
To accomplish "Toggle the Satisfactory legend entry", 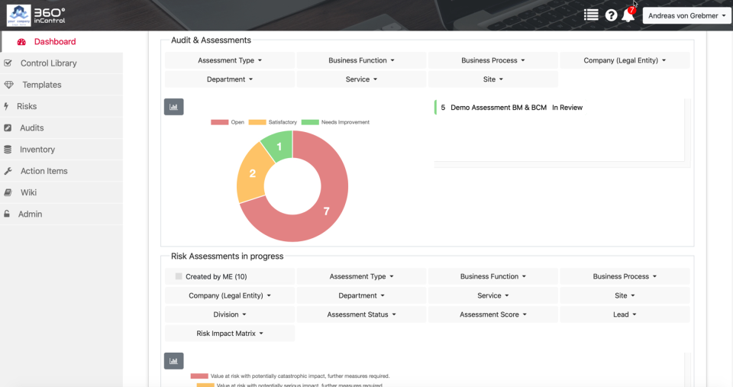I will pos(273,122).
